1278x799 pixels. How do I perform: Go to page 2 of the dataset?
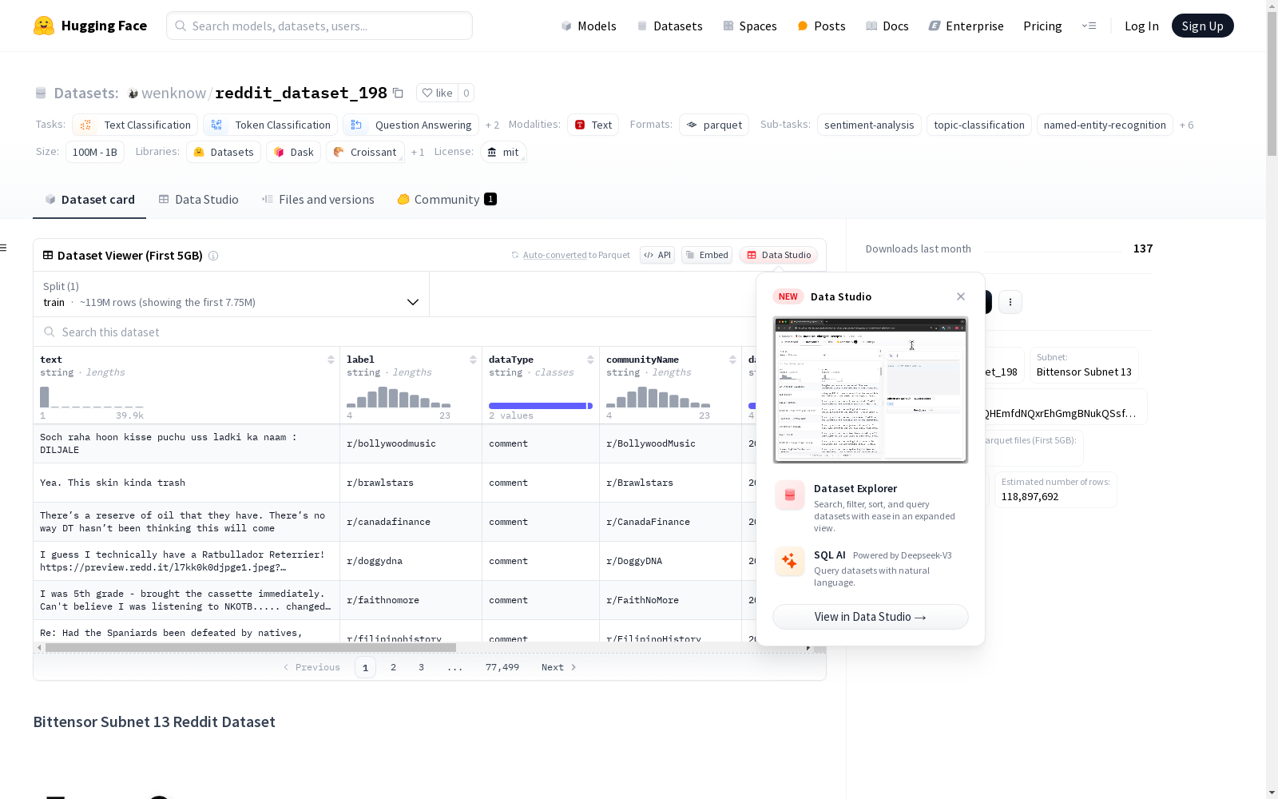point(393,667)
